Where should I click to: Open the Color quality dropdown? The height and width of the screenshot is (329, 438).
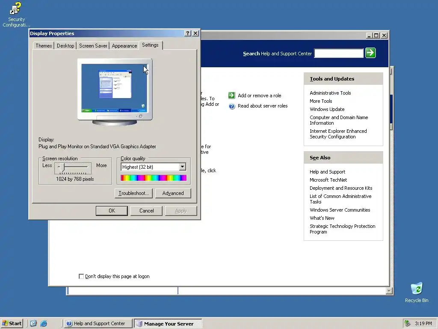[x=182, y=167]
